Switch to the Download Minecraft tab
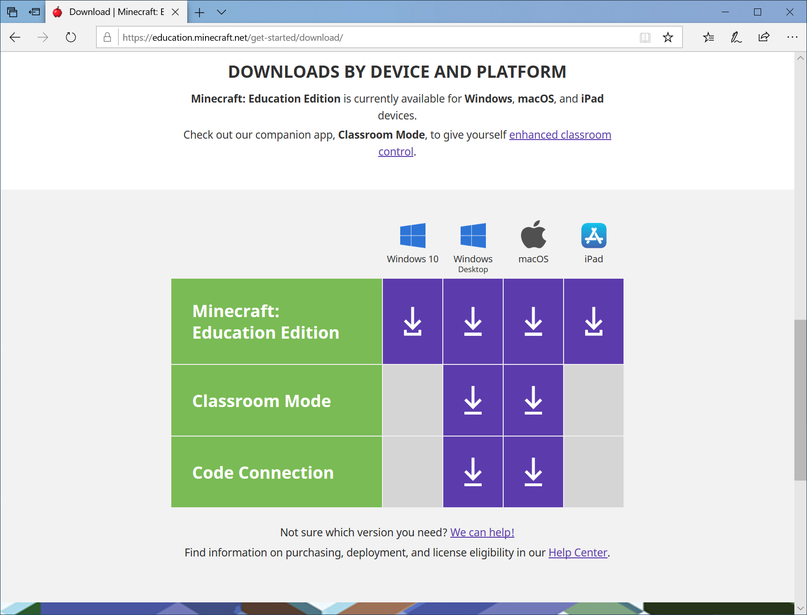 (112, 12)
